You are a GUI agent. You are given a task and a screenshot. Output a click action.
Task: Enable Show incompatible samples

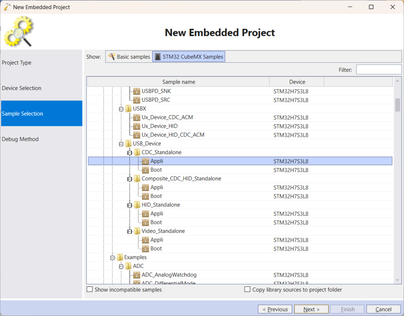point(89,290)
